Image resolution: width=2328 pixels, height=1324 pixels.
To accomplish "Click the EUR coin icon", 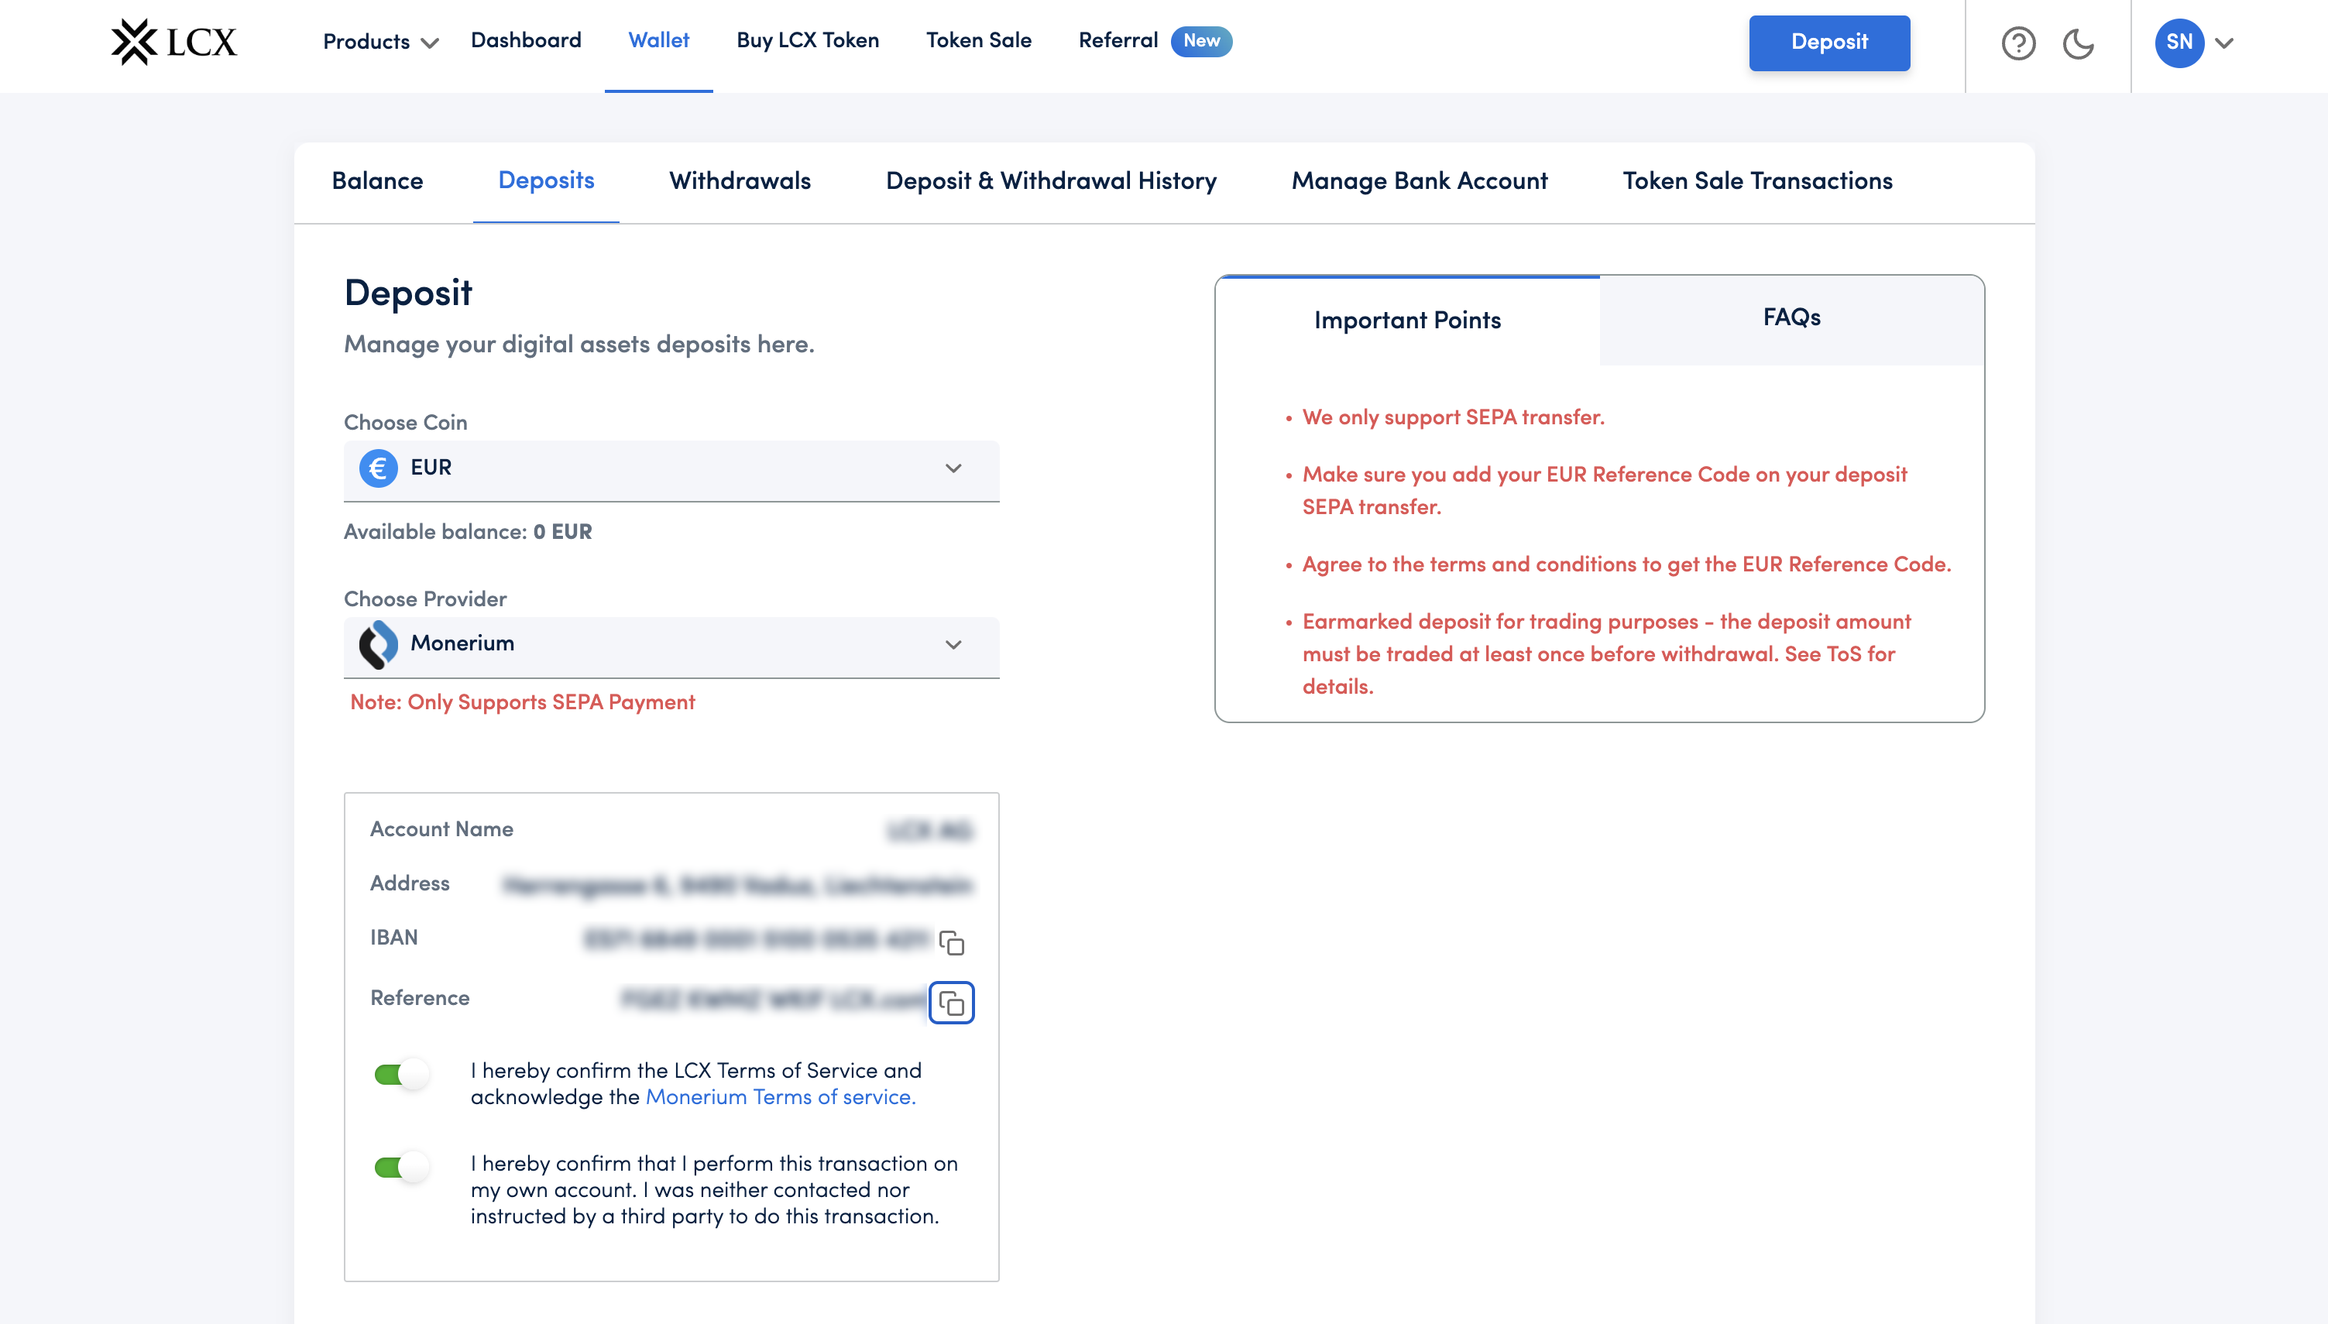I will click(378, 468).
